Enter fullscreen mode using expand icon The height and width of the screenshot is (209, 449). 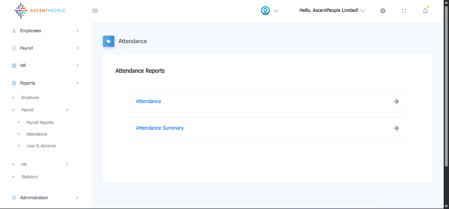(404, 11)
